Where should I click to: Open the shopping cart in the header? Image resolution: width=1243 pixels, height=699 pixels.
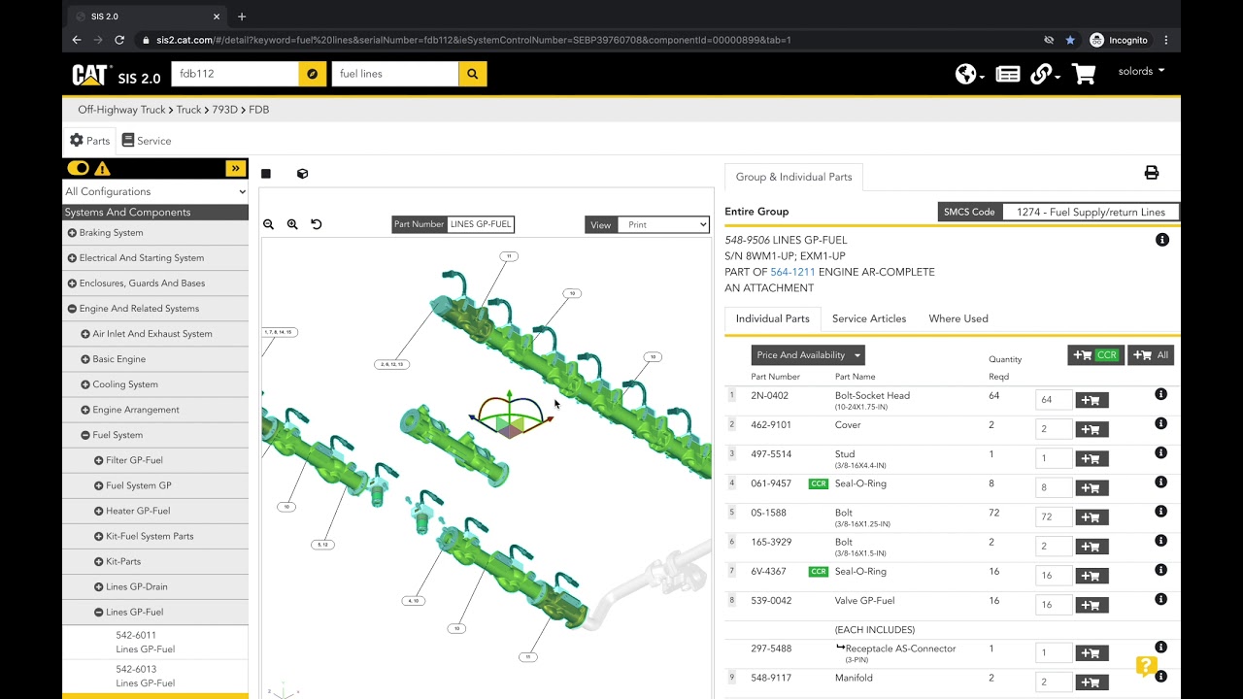(1083, 74)
